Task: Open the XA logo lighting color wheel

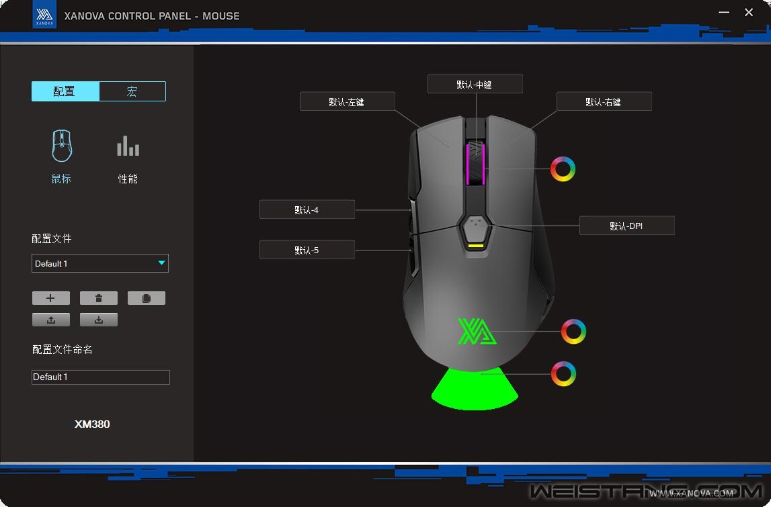Action: 573,332
